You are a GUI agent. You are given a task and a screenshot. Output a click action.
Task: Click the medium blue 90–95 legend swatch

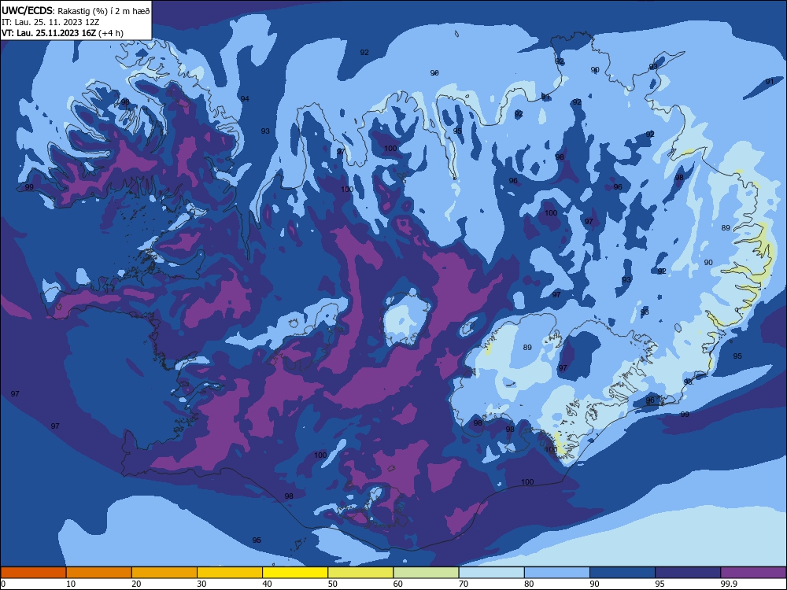click(x=623, y=573)
